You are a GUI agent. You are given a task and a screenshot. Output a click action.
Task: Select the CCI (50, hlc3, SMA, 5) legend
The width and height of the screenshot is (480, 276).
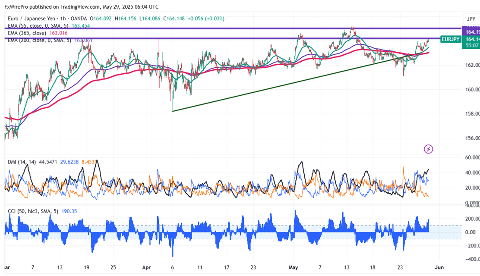pos(33,211)
